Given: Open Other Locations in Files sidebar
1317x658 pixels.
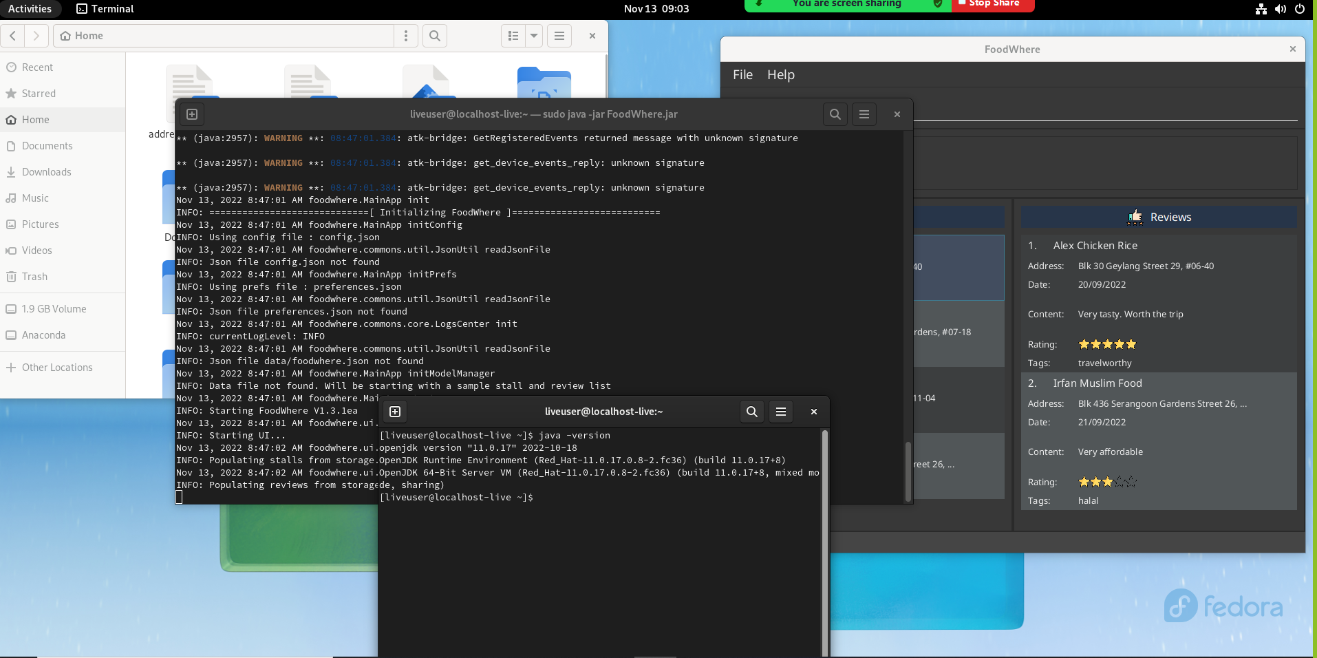Looking at the screenshot, I should (63, 368).
